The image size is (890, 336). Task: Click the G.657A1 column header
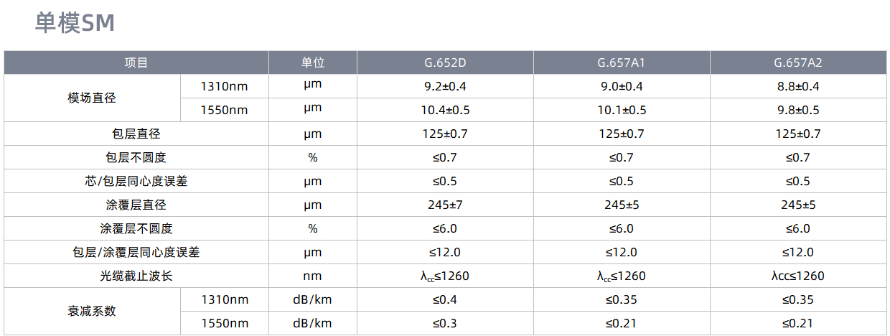coord(622,62)
